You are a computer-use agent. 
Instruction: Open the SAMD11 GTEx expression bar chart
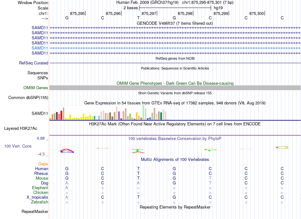(109, 113)
